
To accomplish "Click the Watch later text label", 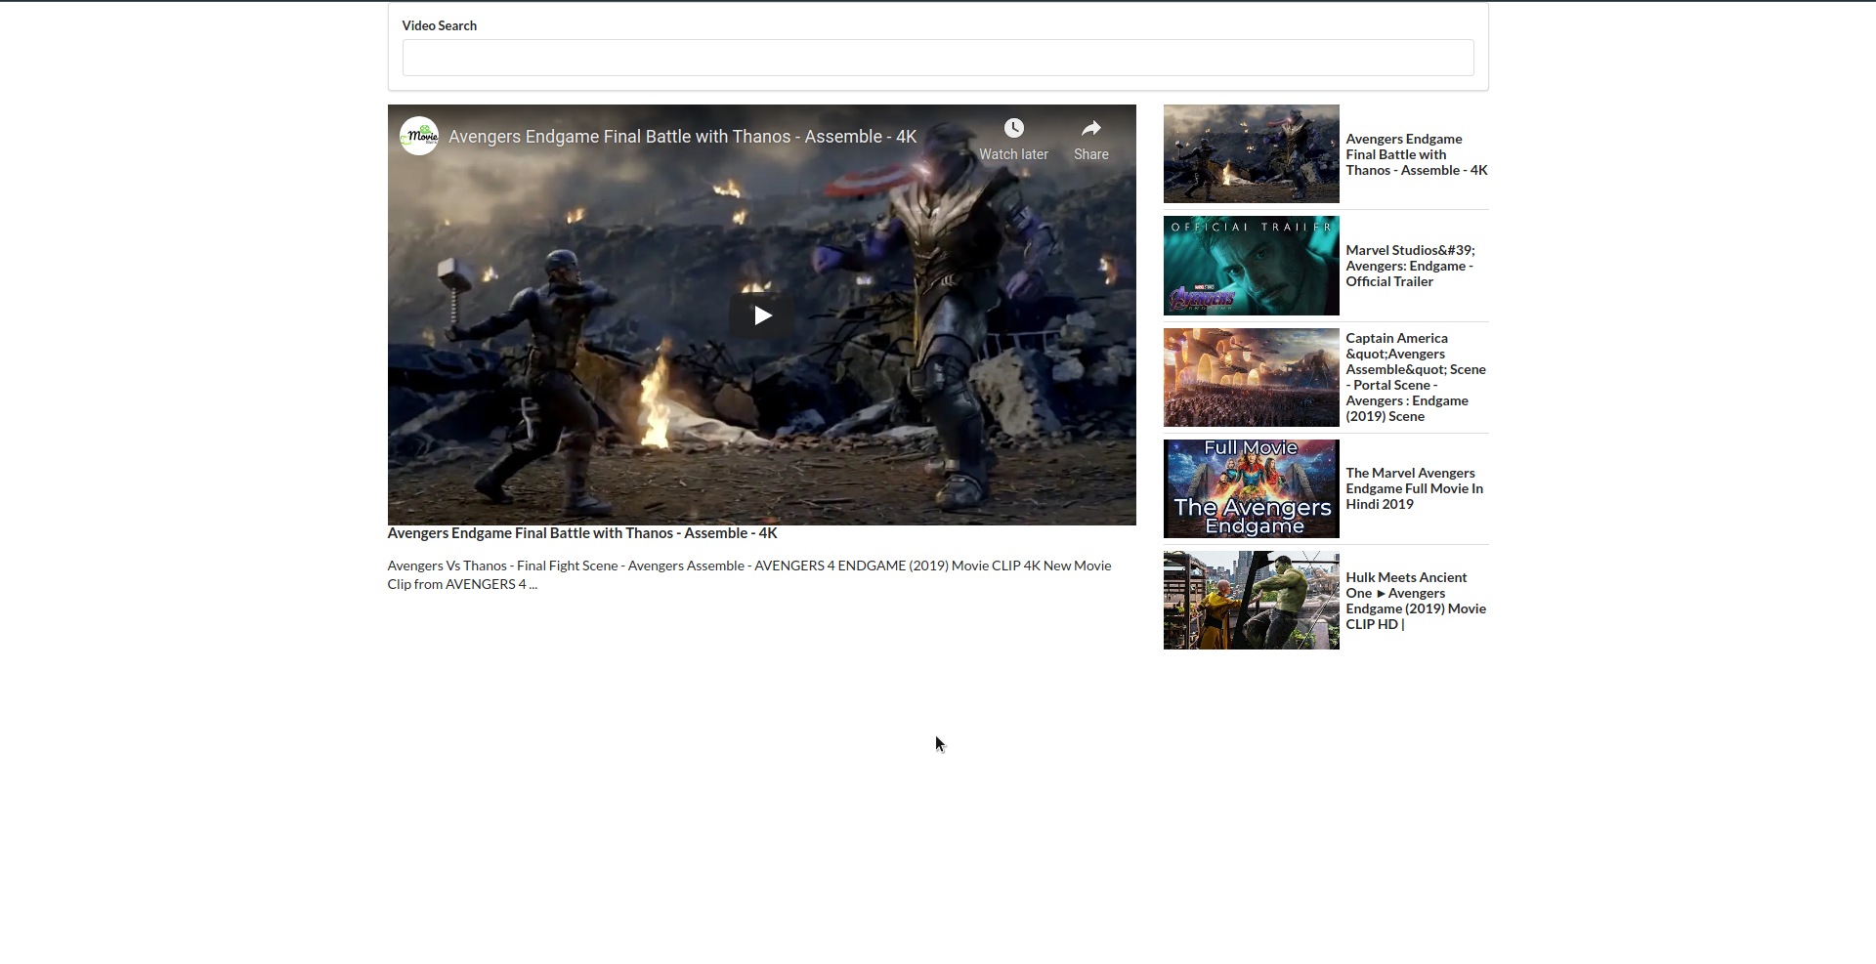I will (1013, 153).
